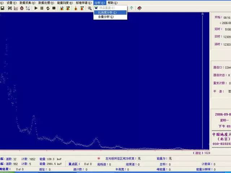The image size is (231, 173).
Task: Click the 左光标所在区域为核素 text
Action: coord(121,159)
